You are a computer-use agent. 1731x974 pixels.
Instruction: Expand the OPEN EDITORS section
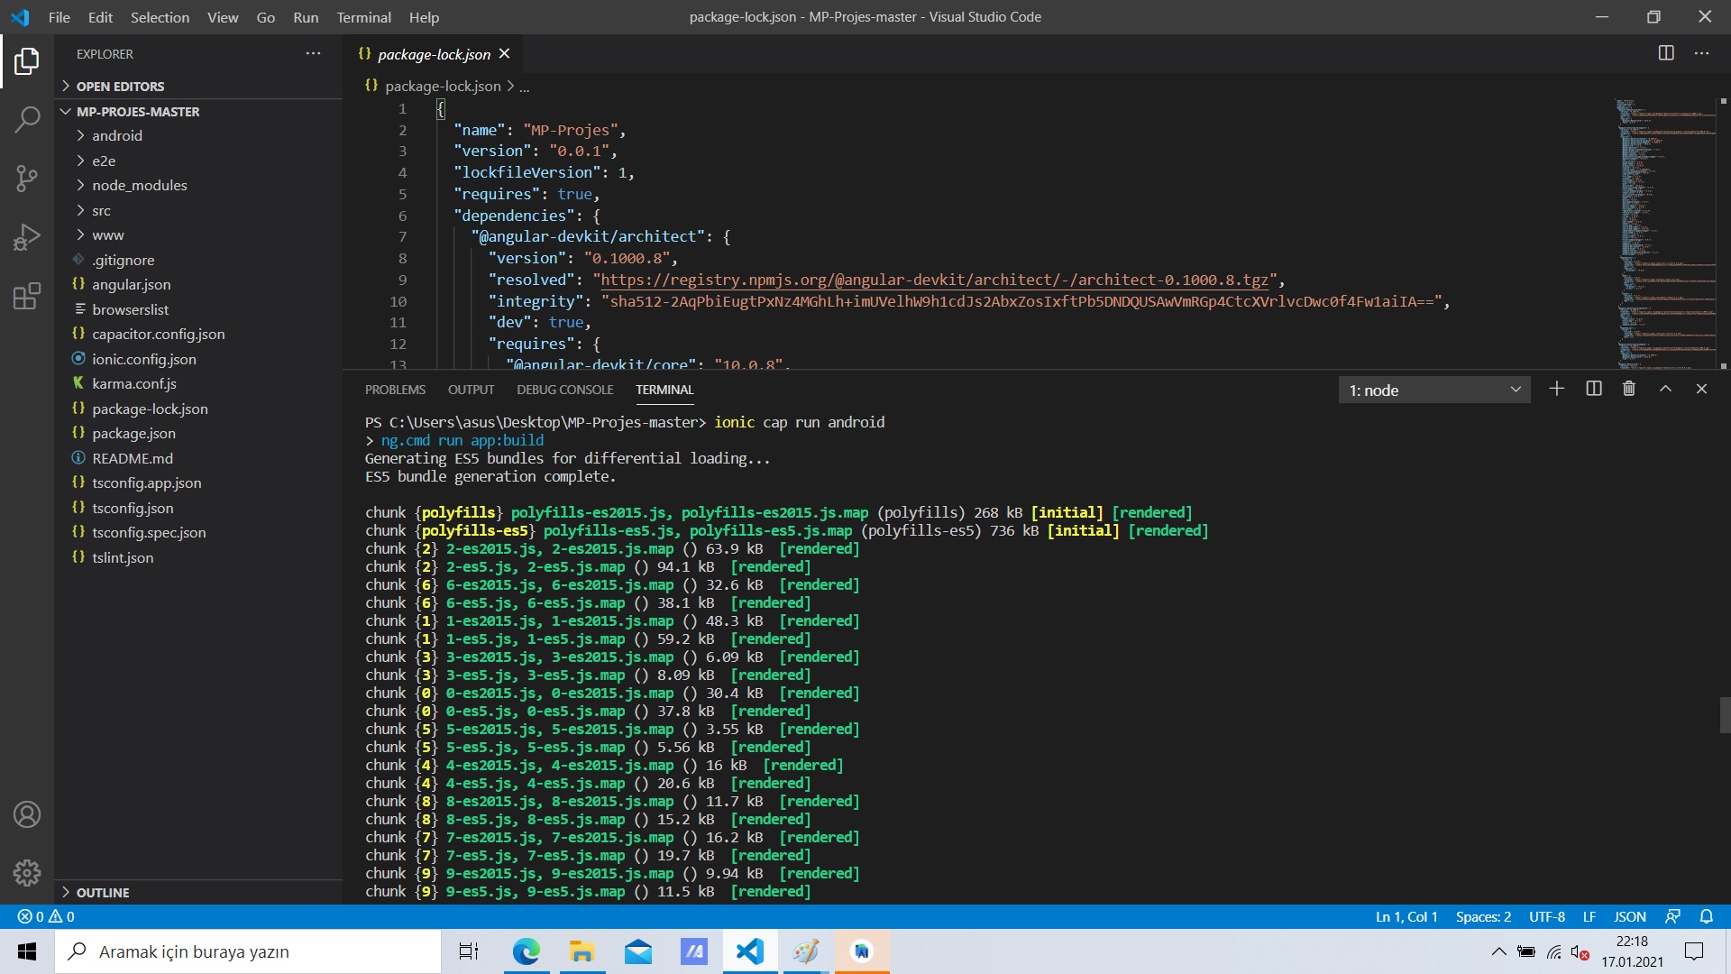(200, 87)
